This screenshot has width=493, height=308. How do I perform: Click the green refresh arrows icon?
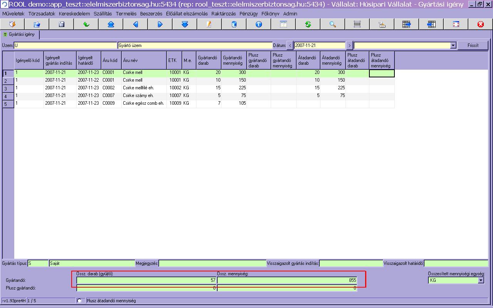tap(308, 24)
